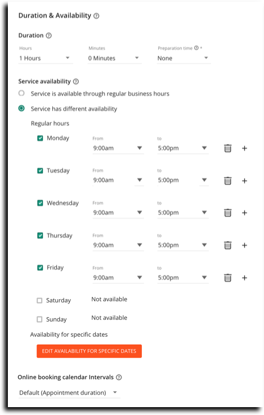
Task: Add extra hours row for Thursday
Action: pos(244,245)
